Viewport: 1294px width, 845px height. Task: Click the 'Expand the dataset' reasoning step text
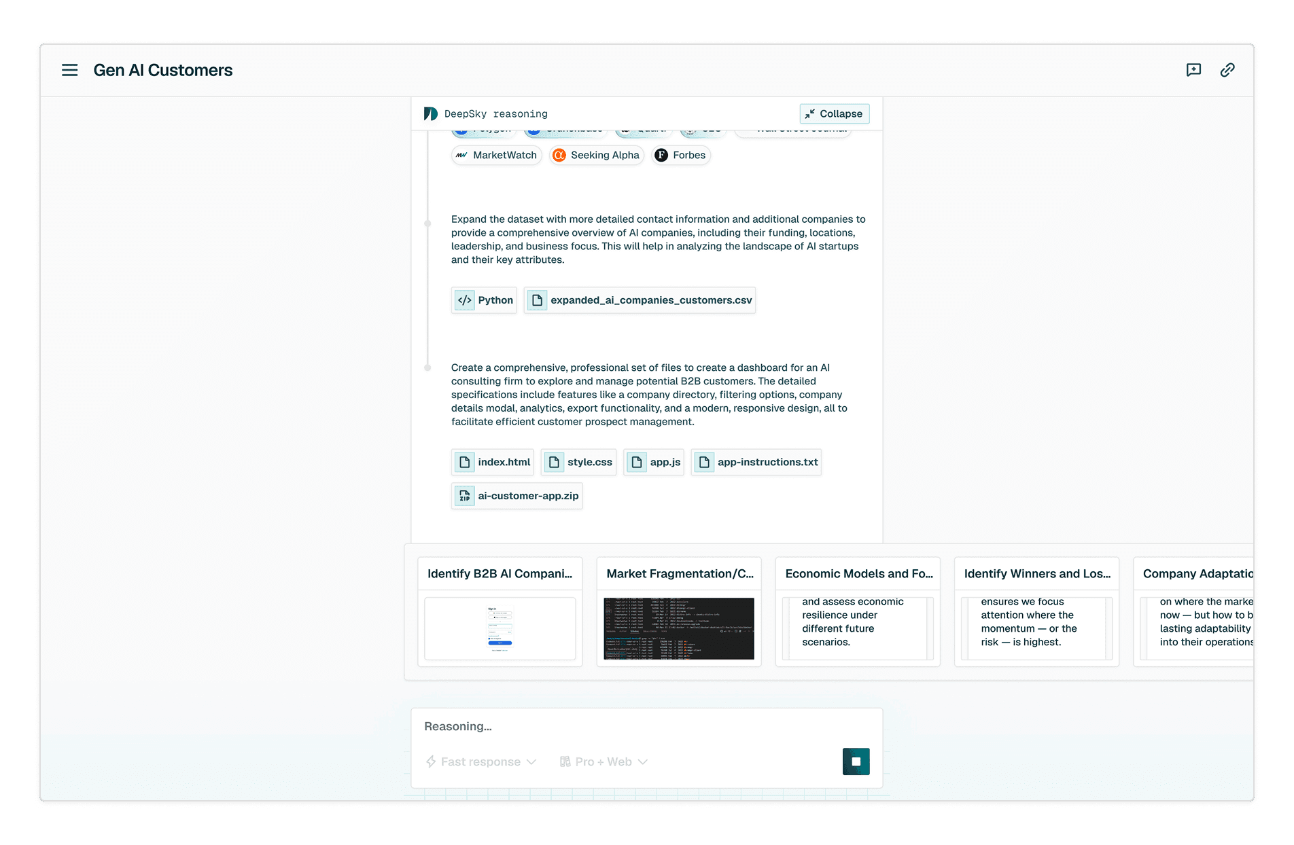(659, 239)
